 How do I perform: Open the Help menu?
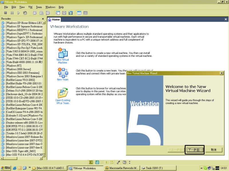(x=61, y=7)
